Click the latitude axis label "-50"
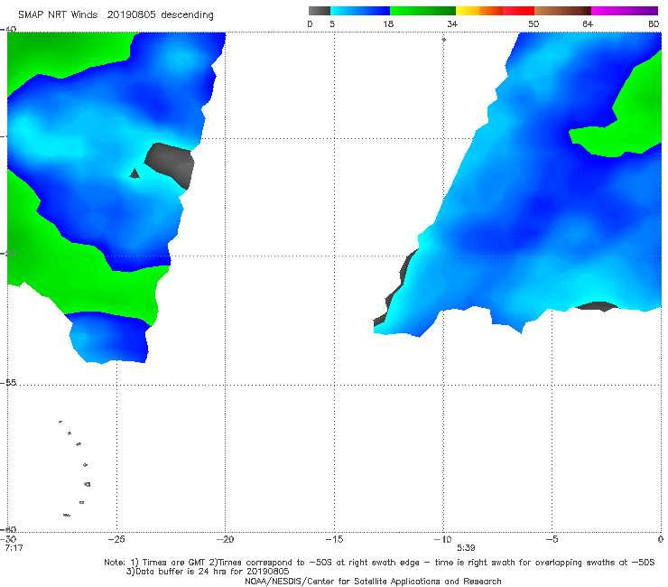 pos(8,253)
